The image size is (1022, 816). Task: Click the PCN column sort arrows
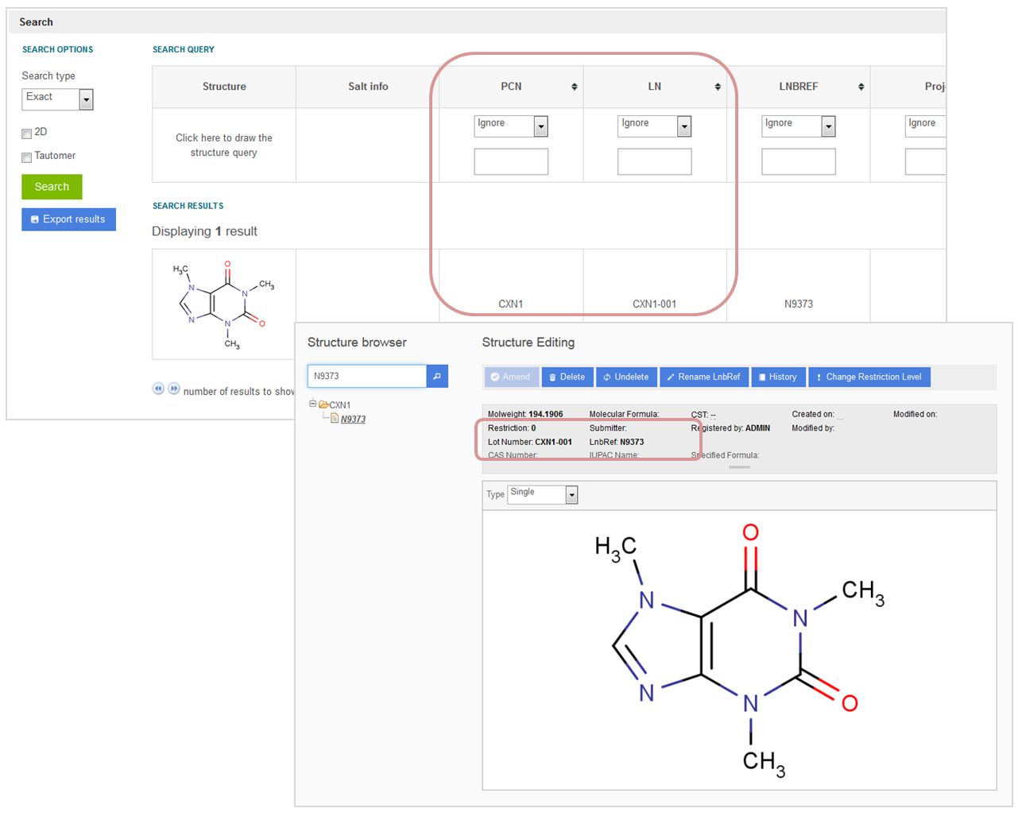click(x=574, y=87)
